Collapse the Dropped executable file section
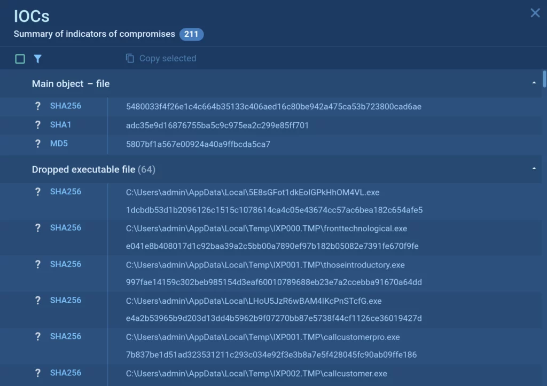Image resolution: width=547 pixels, height=386 pixels. [534, 169]
